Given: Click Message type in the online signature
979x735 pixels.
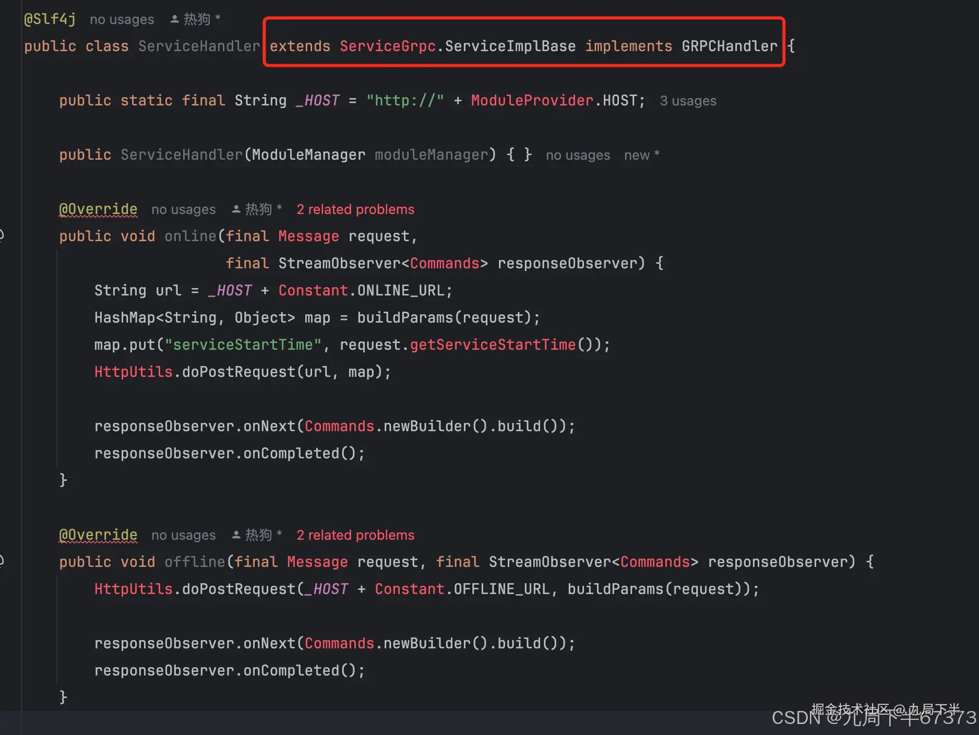Looking at the screenshot, I should [308, 236].
